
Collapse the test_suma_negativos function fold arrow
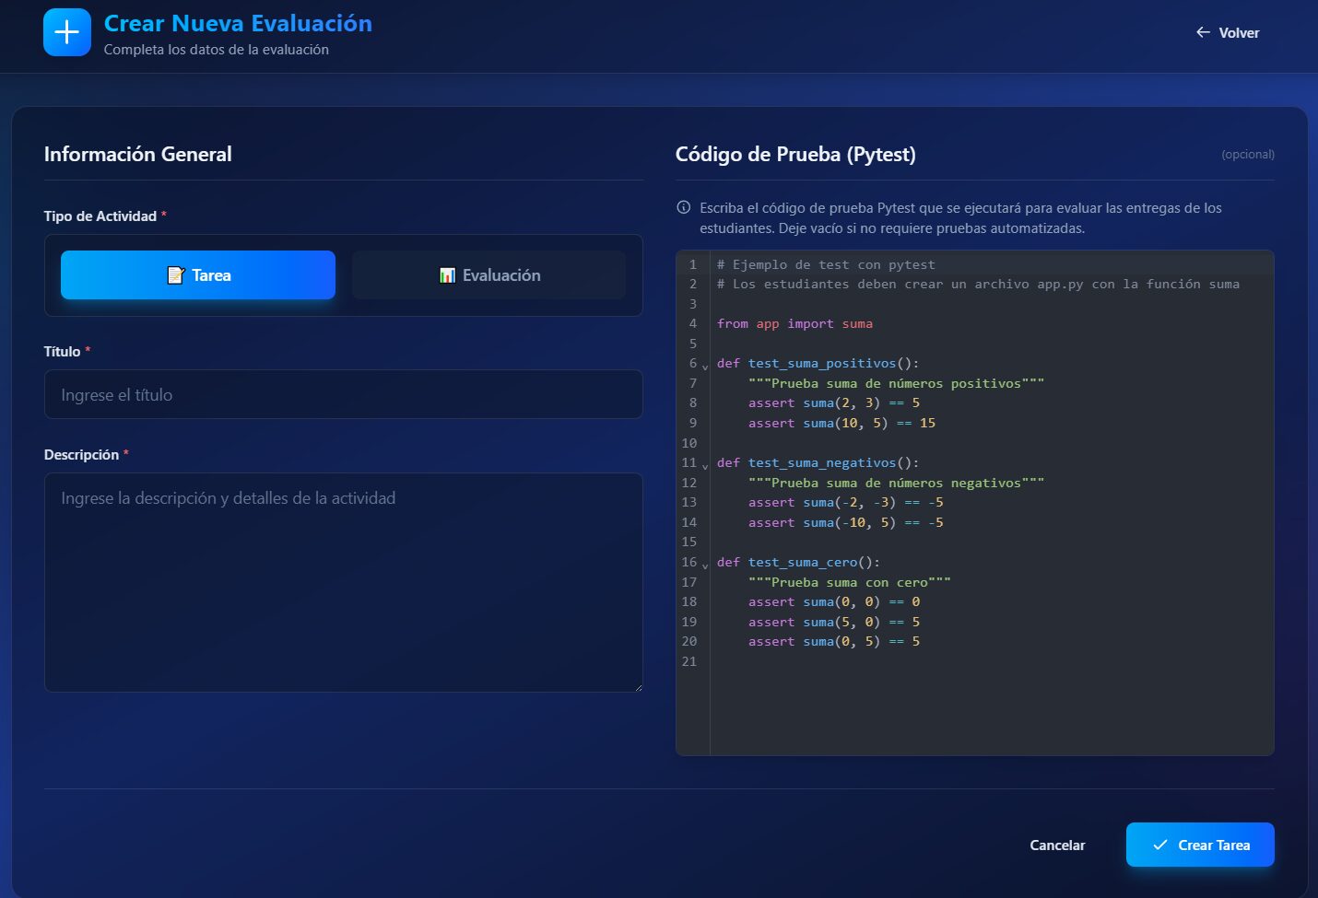[705, 465]
